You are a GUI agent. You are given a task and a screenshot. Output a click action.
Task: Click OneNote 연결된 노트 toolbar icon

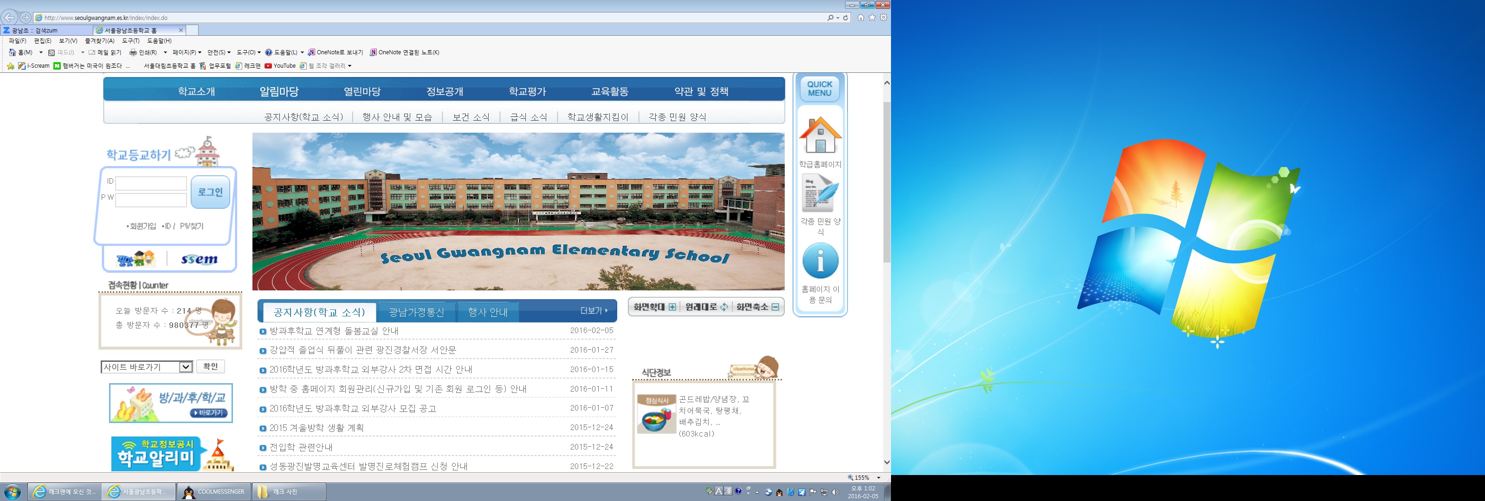click(x=373, y=52)
